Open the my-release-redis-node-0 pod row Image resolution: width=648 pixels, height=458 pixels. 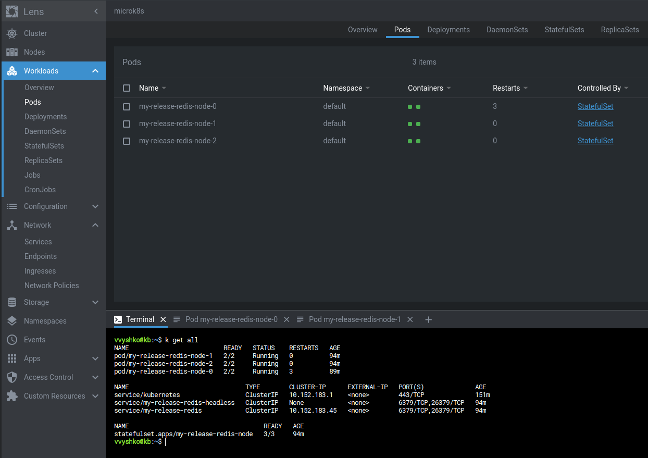point(381,106)
